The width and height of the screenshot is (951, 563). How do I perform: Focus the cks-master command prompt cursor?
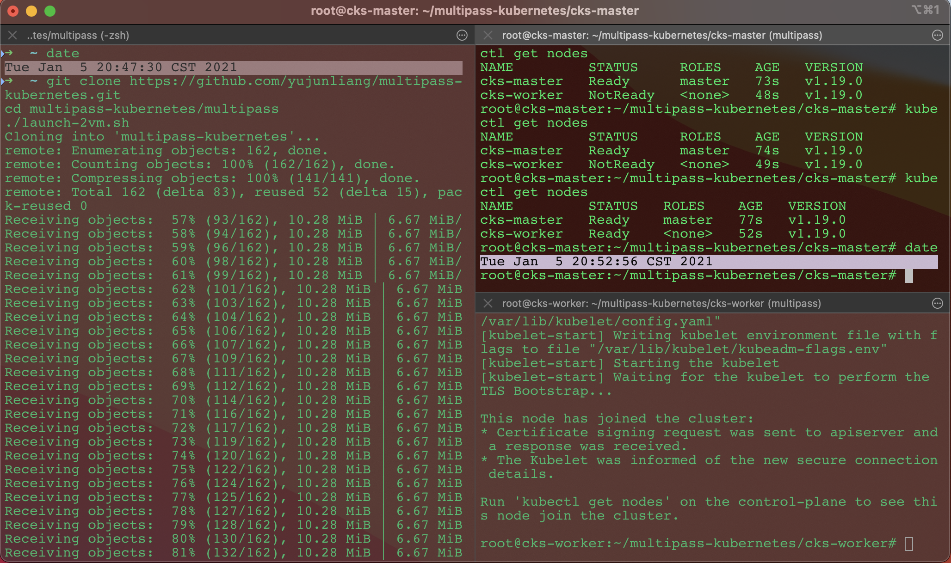[908, 276]
